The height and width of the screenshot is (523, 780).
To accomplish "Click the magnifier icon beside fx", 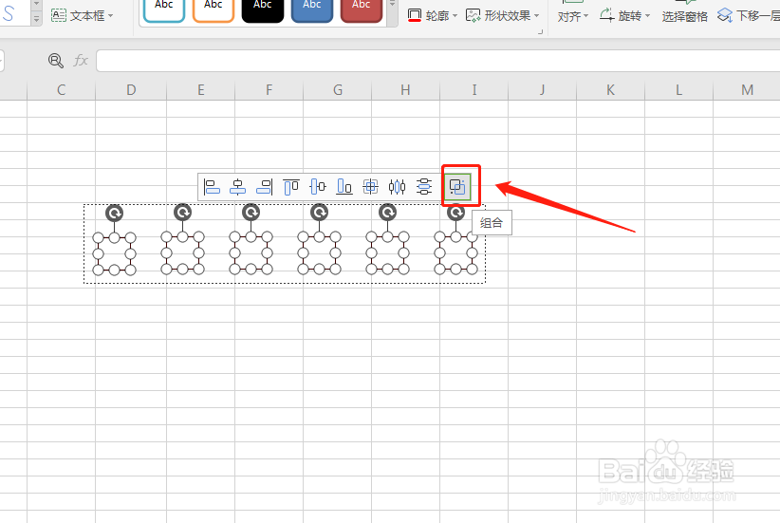I will click(56, 61).
